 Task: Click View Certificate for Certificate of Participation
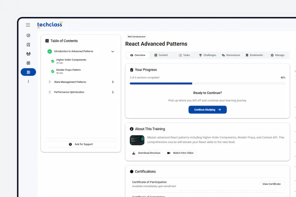point(271,184)
